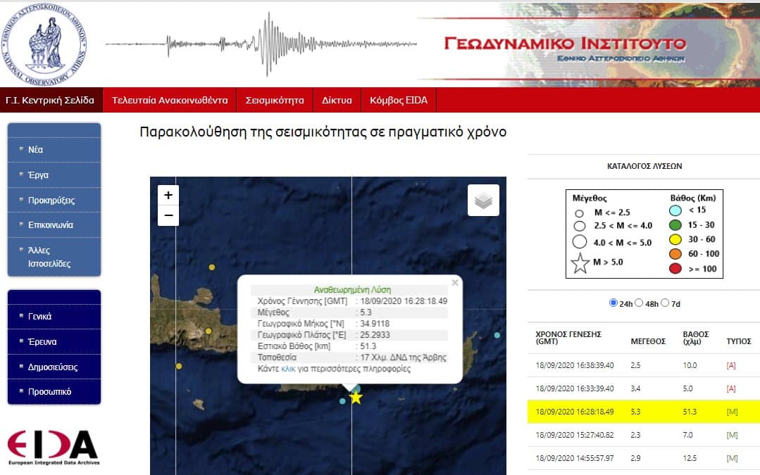Open the map layers selector
The width and height of the screenshot is (760, 475).
(x=483, y=200)
